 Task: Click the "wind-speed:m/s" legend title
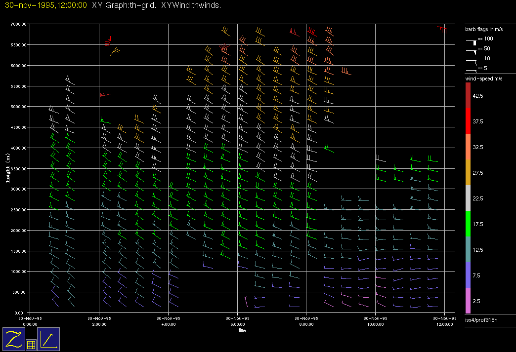[x=483, y=79]
